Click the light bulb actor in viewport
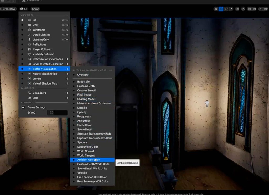 tap(207, 103)
